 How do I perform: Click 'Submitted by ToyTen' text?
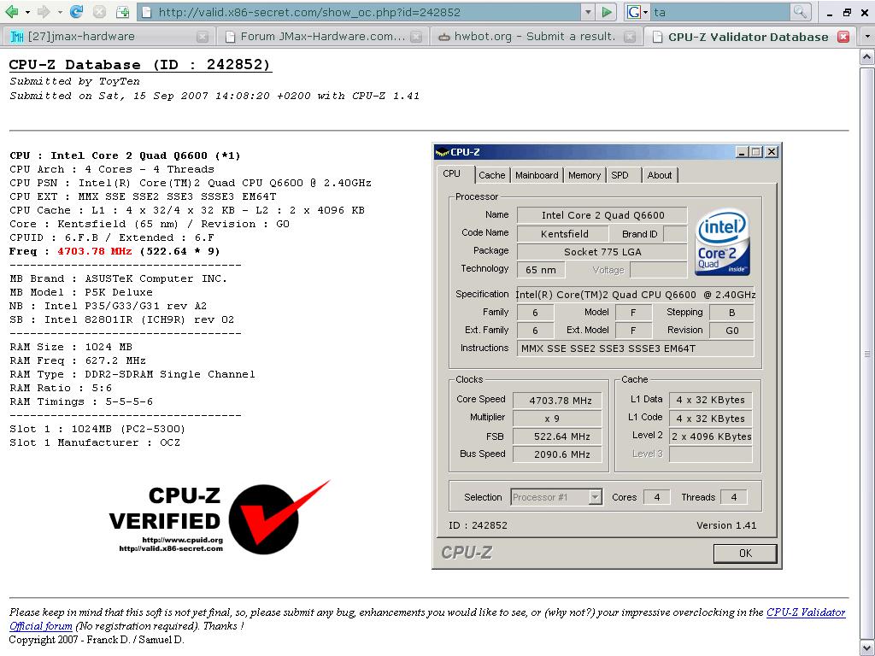point(75,81)
